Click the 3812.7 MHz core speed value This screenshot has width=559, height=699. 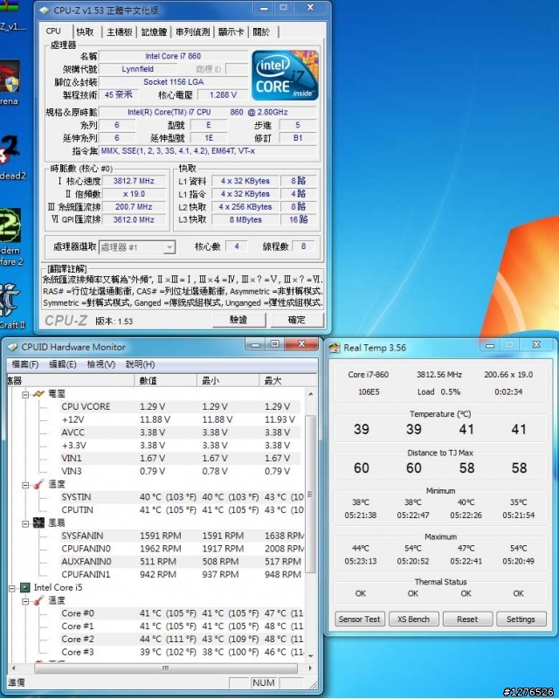[x=134, y=181]
